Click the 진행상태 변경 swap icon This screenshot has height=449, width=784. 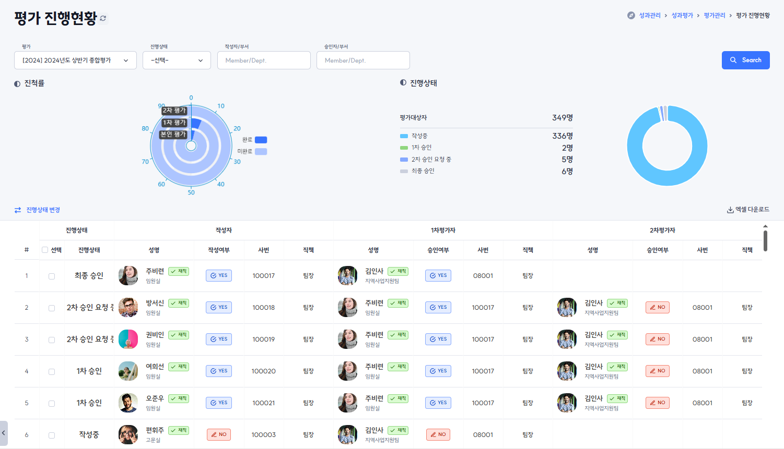(18, 210)
